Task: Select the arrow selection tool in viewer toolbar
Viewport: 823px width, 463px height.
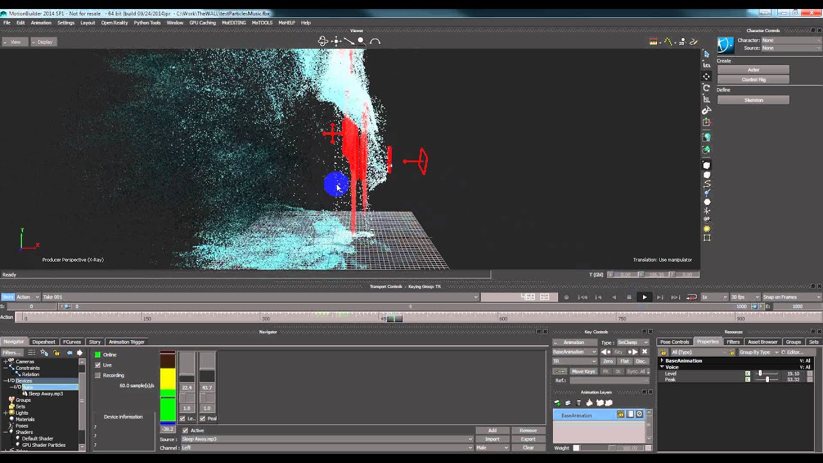Action: 707,54
